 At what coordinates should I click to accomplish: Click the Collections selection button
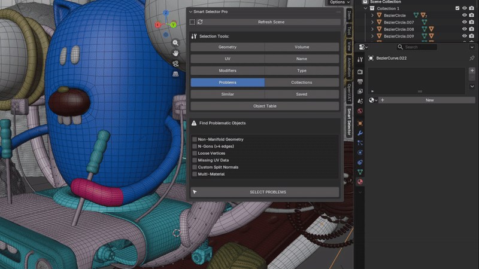pos(302,82)
